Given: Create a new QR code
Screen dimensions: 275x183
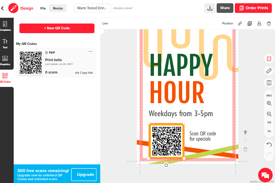Looking at the screenshot, I should [x=57, y=28].
